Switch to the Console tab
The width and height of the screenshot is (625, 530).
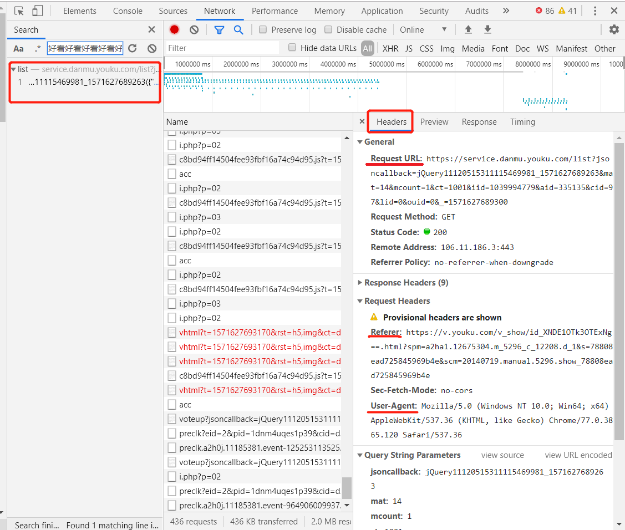pyautogui.click(x=128, y=11)
